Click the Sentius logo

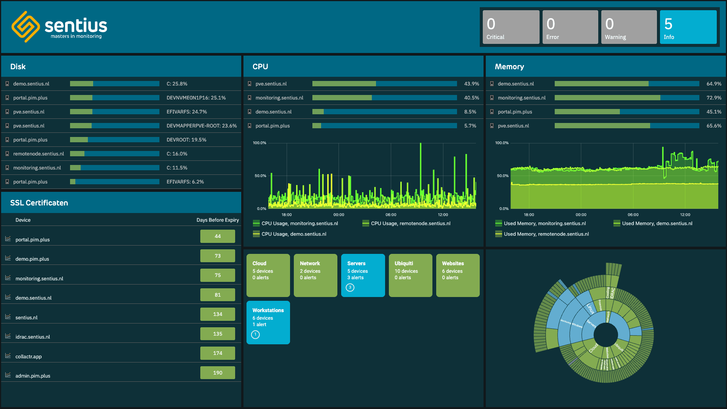coord(59,26)
